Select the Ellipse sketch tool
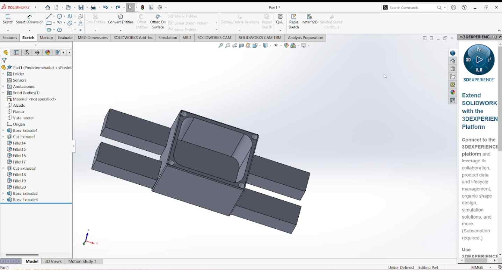Image resolution: width=502 pixels, height=270 pixels. tap(70, 23)
